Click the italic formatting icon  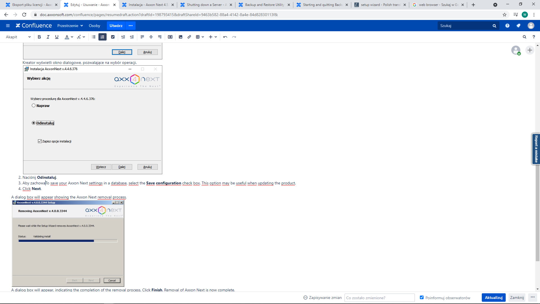click(48, 37)
